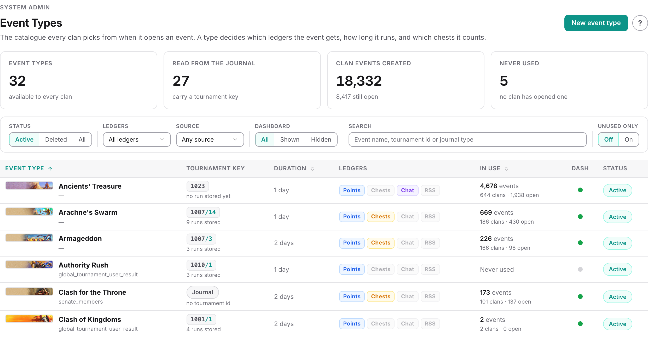Open the Armageddon event type name
This screenshot has width=648, height=337.
pos(80,239)
